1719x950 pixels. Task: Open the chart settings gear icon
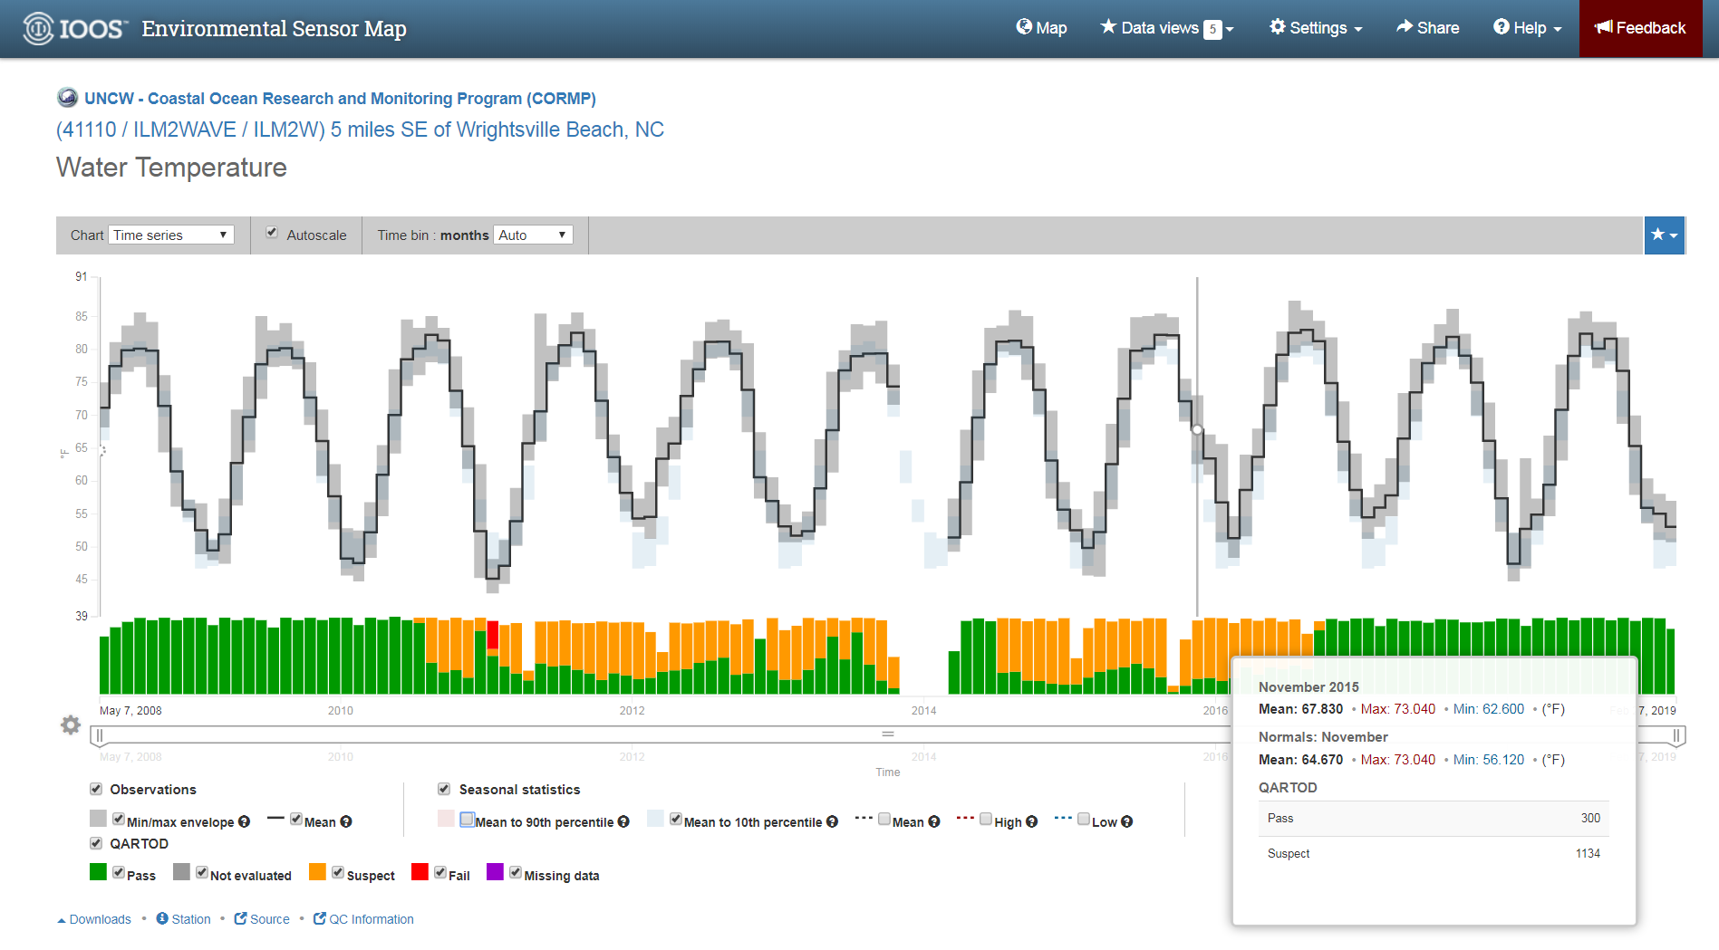(71, 724)
